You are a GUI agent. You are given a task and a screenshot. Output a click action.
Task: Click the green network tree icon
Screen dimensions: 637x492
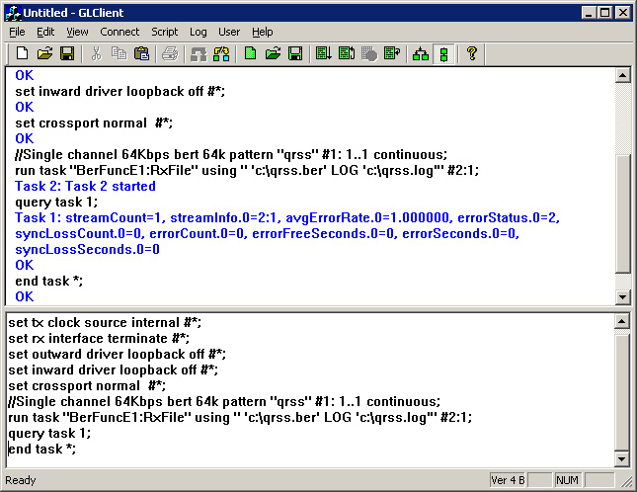(x=421, y=53)
